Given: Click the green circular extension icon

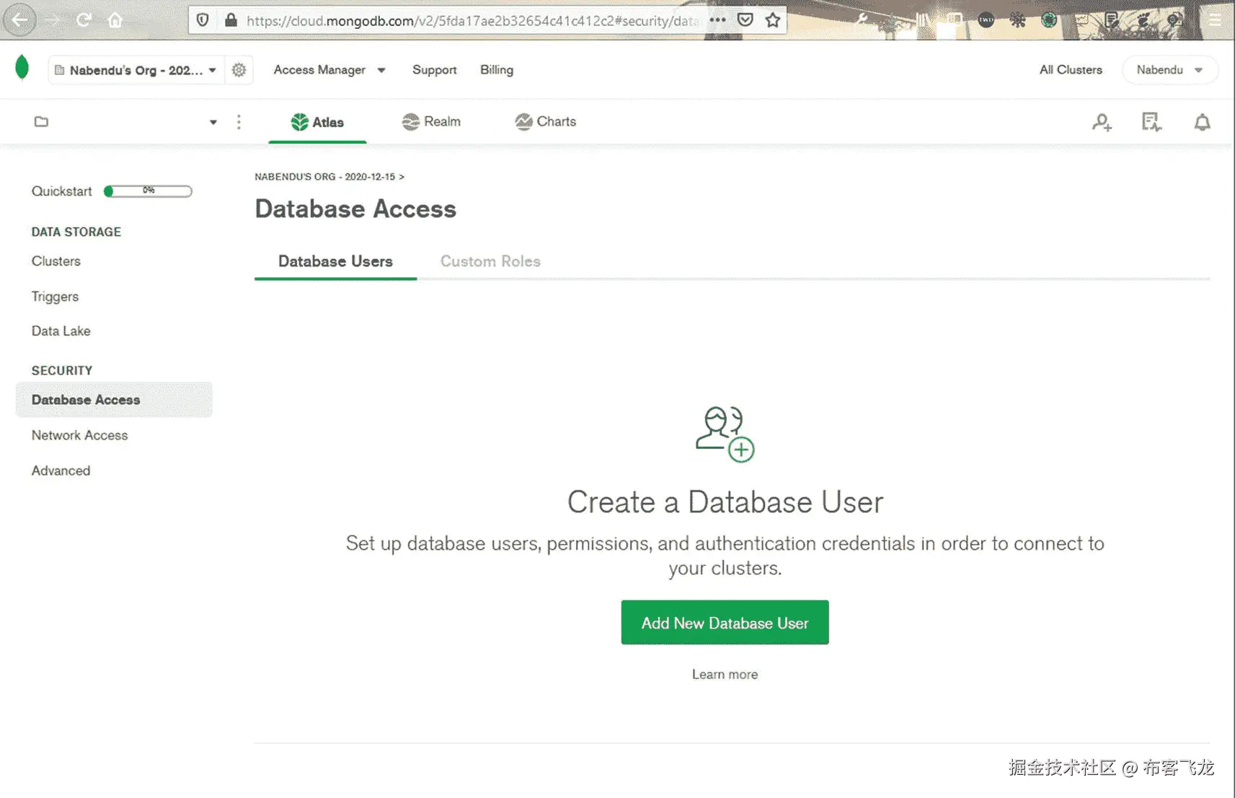Looking at the screenshot, I should click(1049, 20).
